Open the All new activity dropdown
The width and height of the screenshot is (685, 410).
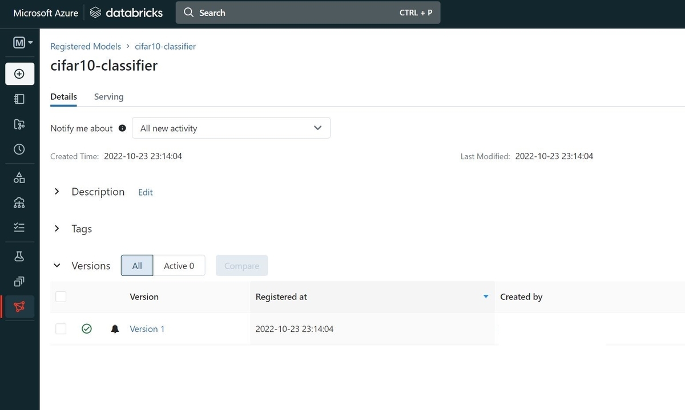pyautogui.click(x=231, y=128)
